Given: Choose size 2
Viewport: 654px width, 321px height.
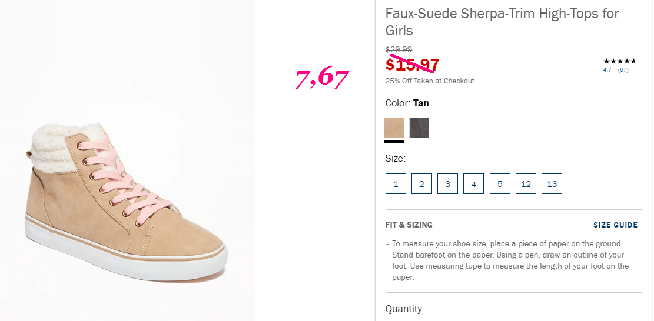Looking at the screenshot, I should pyautogui.click(x=421, y=183).
